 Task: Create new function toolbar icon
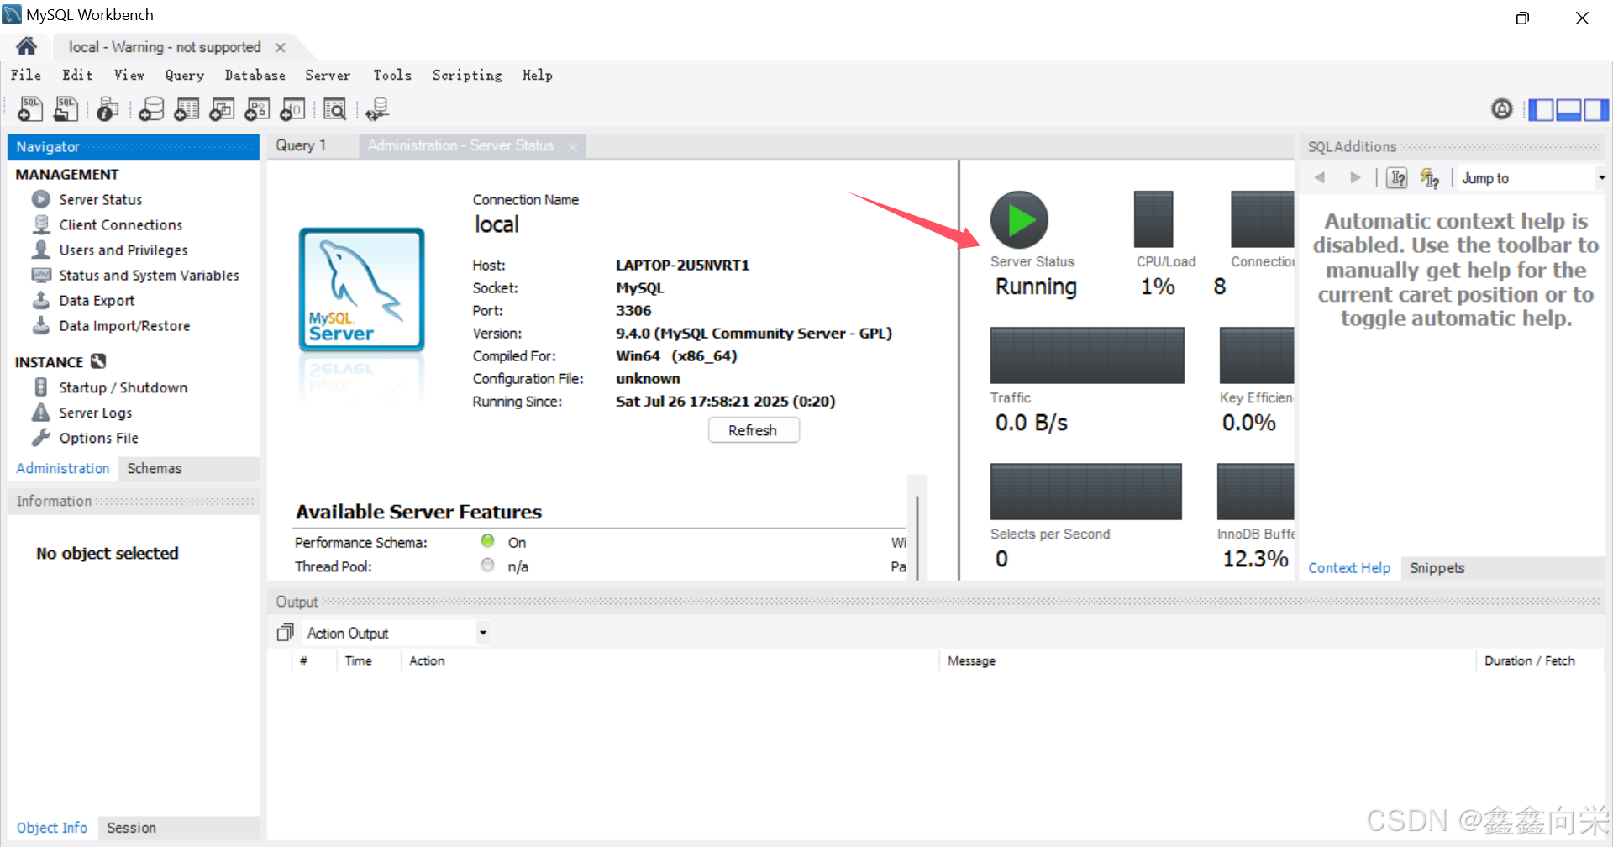click(292, 108)
